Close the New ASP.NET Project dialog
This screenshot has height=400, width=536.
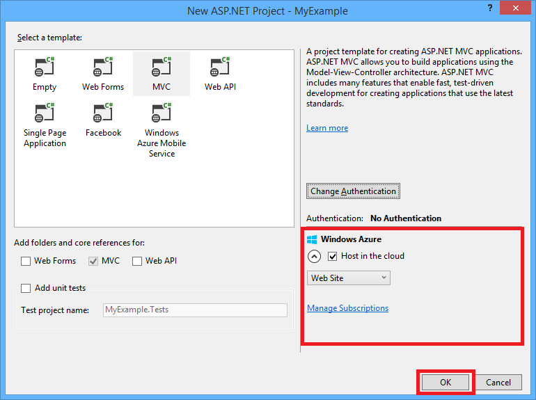click(516, 8)
